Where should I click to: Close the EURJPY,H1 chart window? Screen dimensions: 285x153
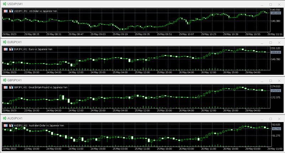279,42
